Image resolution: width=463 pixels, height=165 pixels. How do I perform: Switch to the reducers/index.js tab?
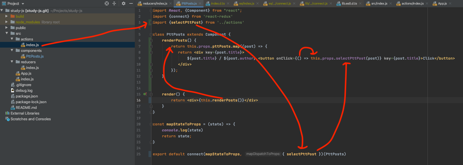pyautogui.click(x=155, y=3)
